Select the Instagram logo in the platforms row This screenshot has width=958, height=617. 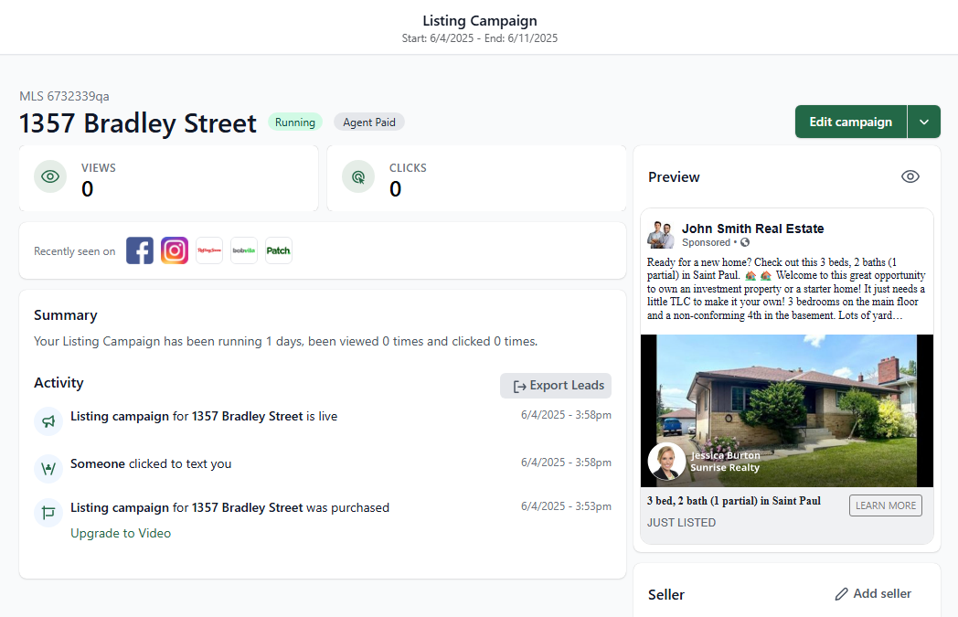[x=174, y=250]
